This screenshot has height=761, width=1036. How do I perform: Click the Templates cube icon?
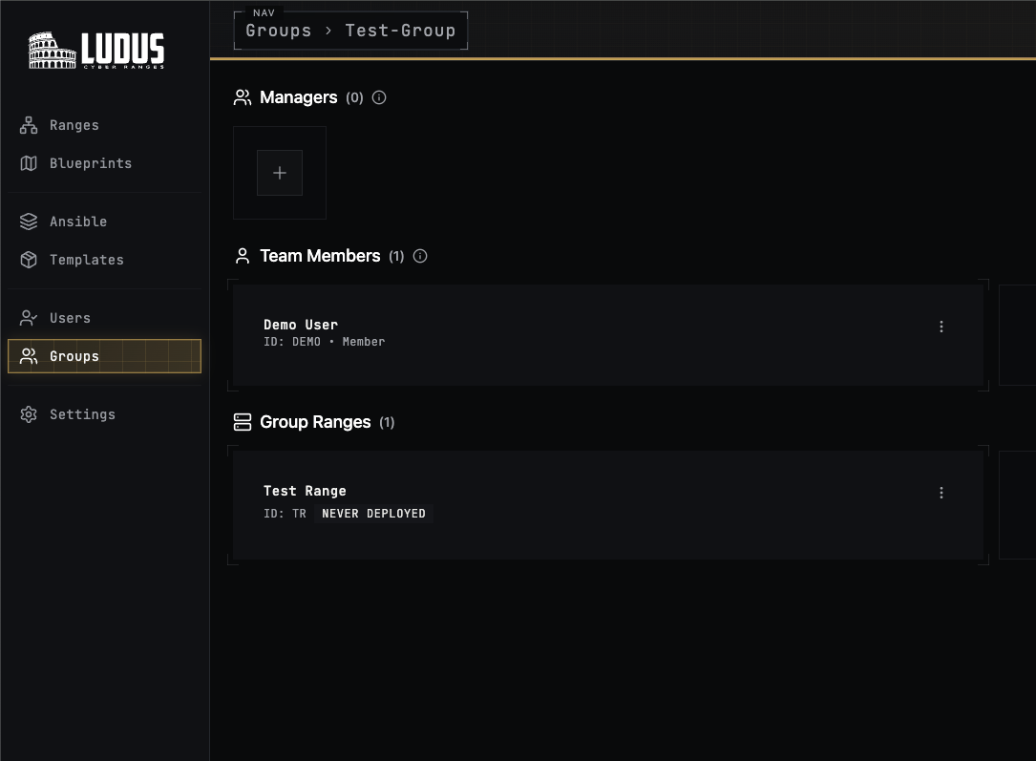pos(29,260)
